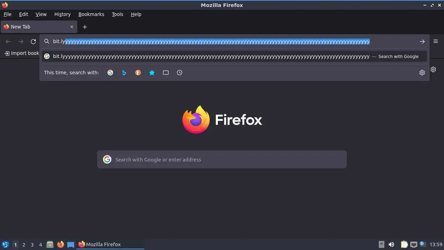Open search settings gear in dropdown
The width and height of the screenshot is (444, 250).
coord(422,73)
